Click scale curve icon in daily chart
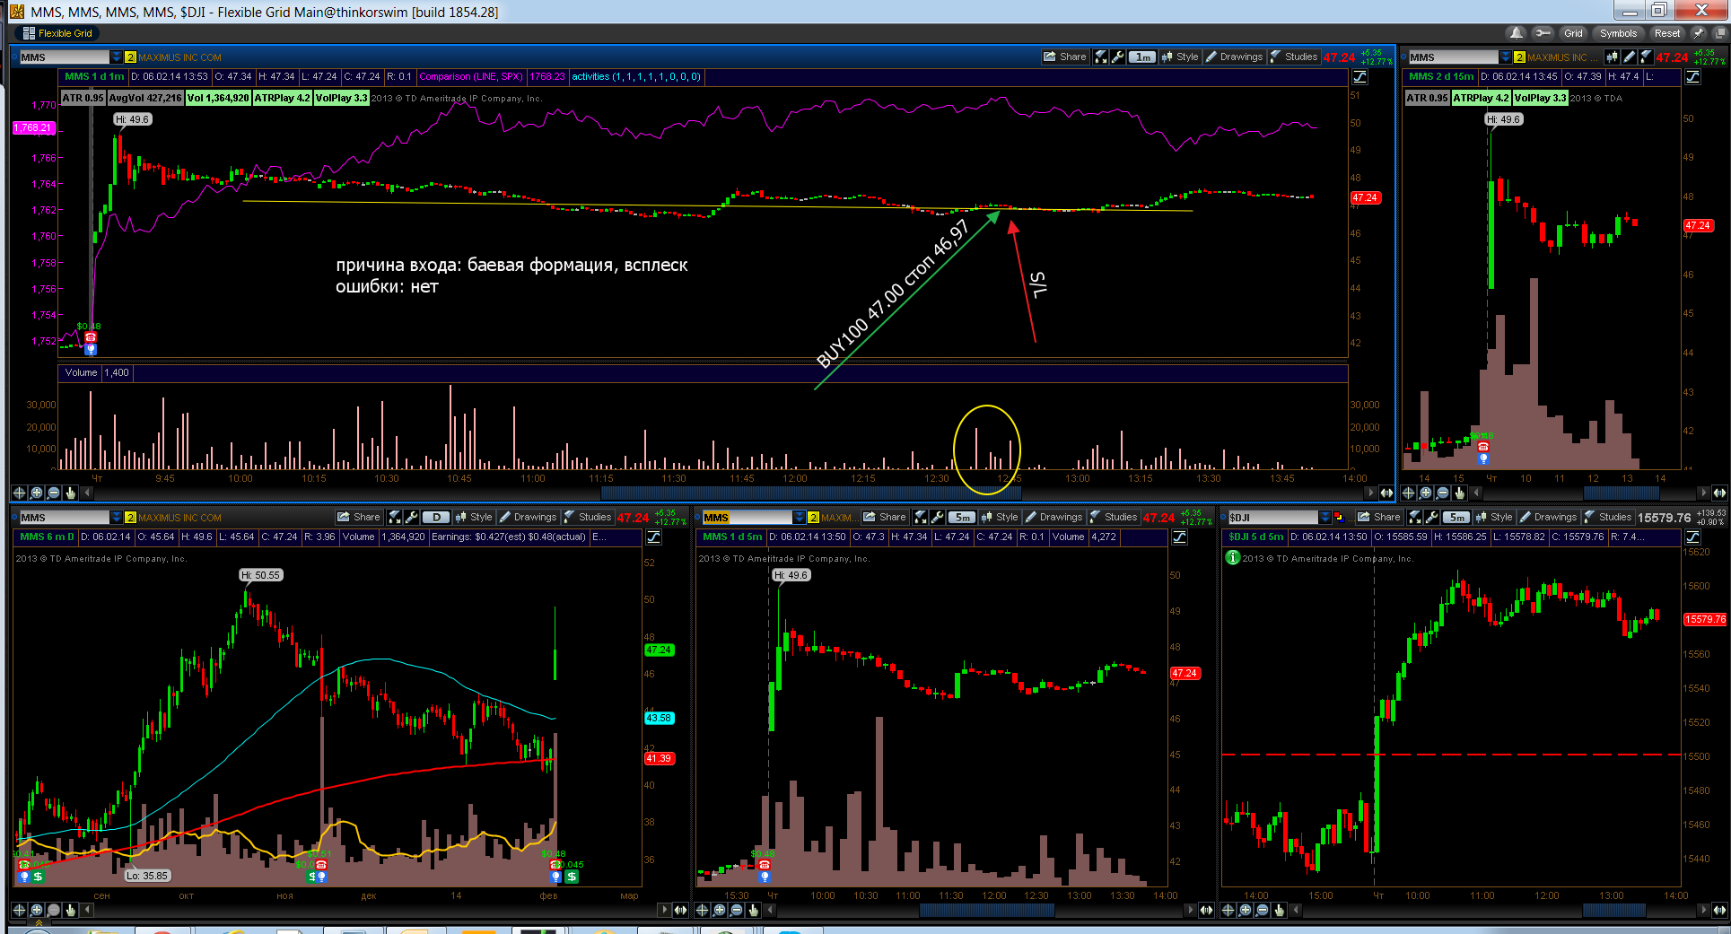This screenshot has height=934, width=1731. (654, 537)
